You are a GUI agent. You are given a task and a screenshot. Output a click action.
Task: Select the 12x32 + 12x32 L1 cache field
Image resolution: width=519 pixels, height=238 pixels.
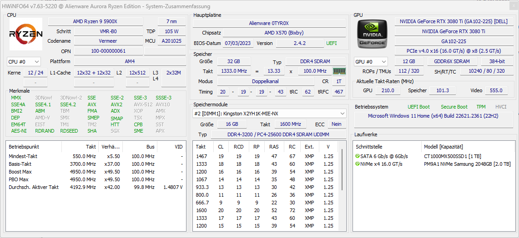tap(94, 73)
